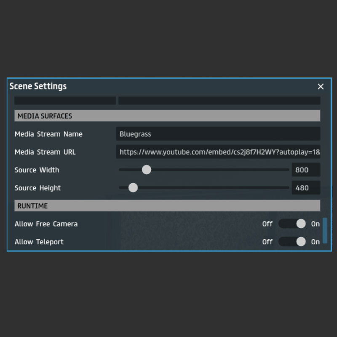Close the Scene Settings dialog

point(321,86)
